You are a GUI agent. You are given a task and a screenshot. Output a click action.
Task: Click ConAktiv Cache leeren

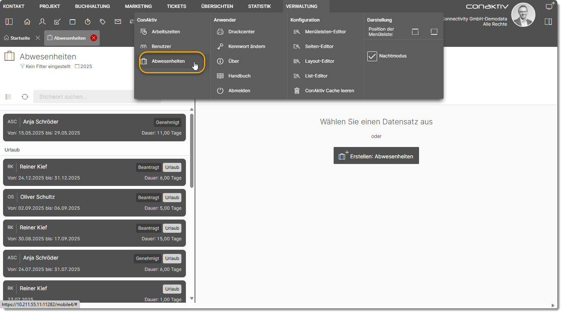[329, 91]
